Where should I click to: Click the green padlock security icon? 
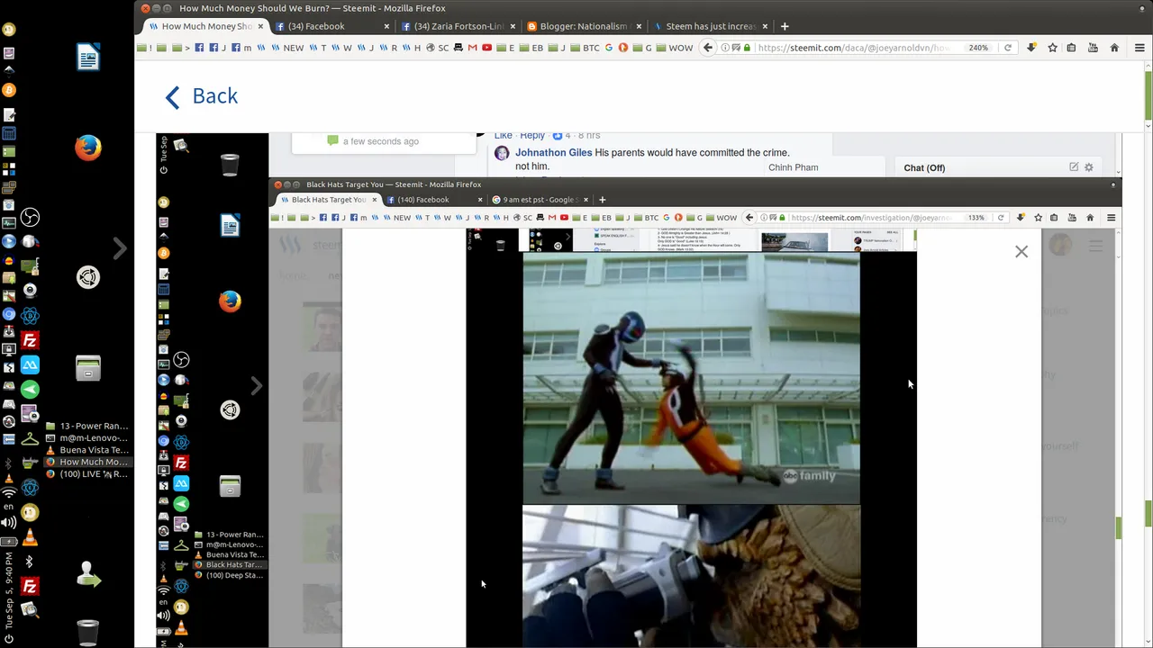(x=748, y=48)
